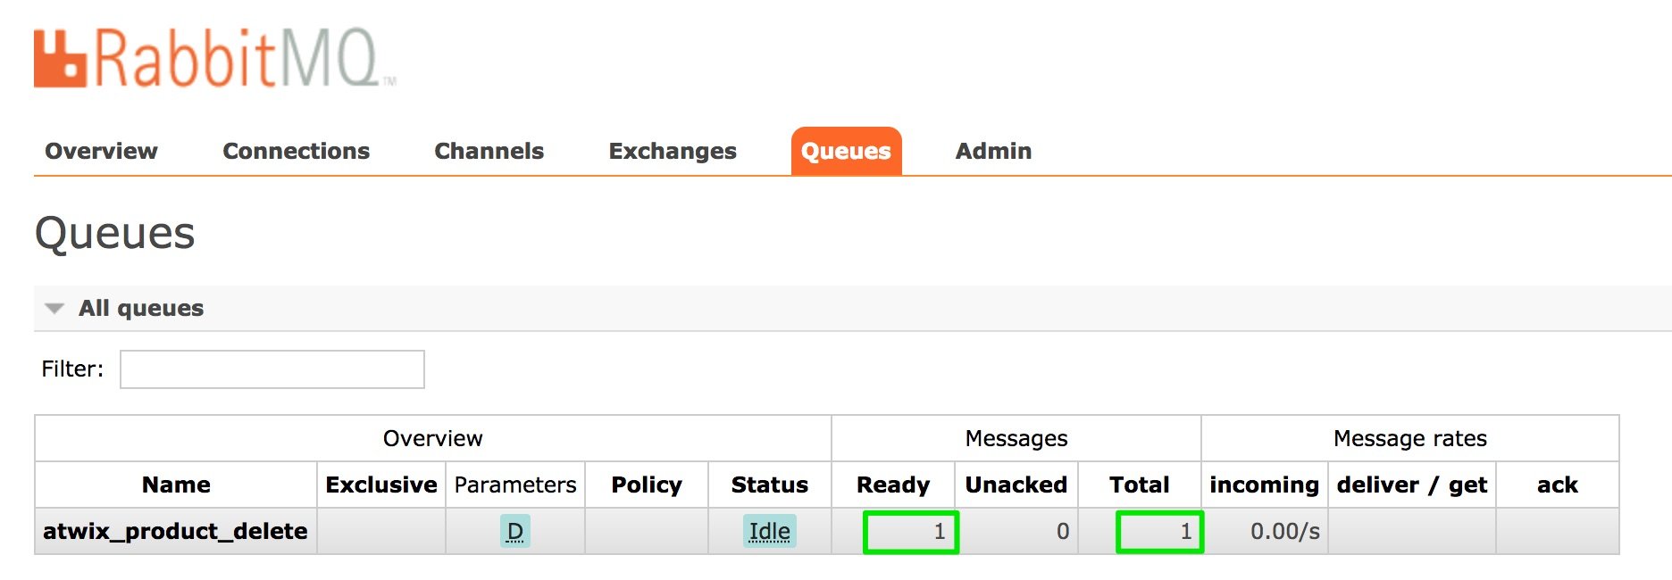
Task: Open the Overview tab
Action: pyautogui.click(x=101, y=151)
